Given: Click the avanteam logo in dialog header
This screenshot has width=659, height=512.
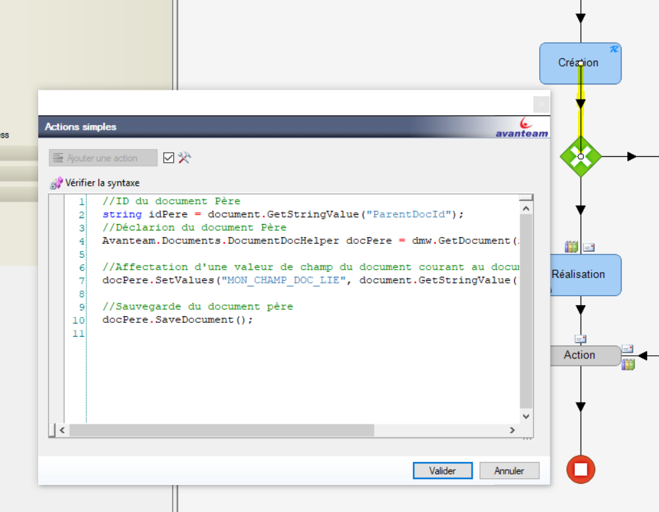Looking at the screenshot, I should tap(521, 127).
